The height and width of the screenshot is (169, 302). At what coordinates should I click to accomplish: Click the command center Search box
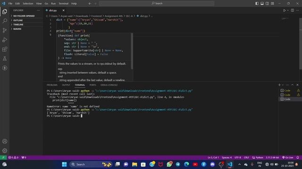157,3
